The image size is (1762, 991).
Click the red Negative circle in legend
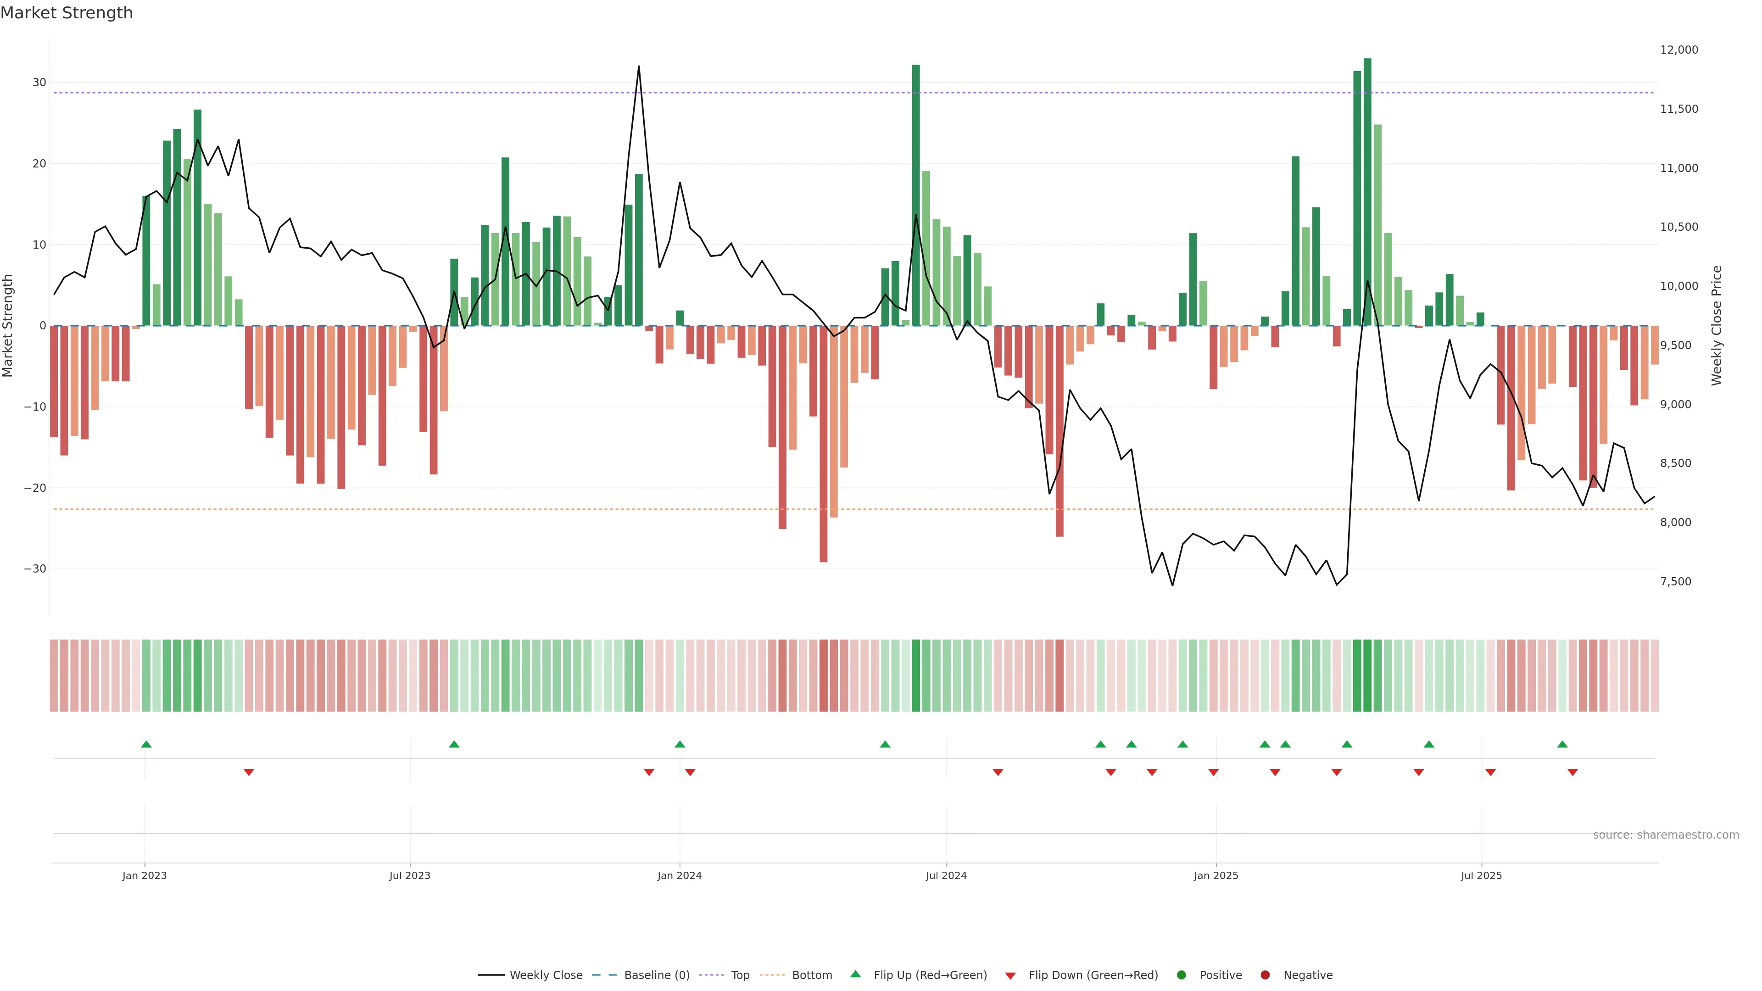1265,974
